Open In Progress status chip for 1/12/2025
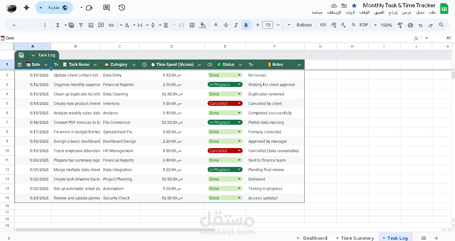Image resolution: width=455 pixels, height=241 pixels. click(225, 84)
